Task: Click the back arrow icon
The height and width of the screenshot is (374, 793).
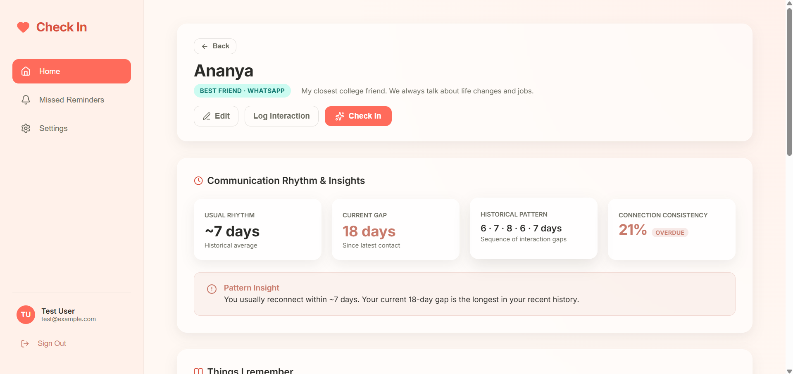Action: [x=205, y=46]
